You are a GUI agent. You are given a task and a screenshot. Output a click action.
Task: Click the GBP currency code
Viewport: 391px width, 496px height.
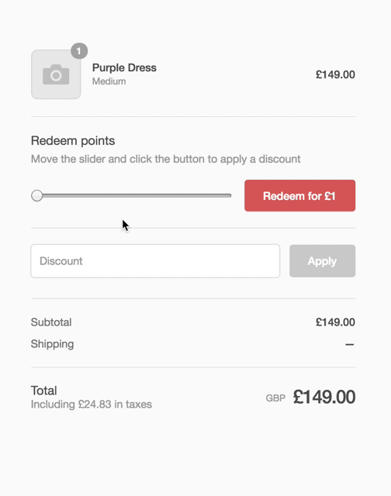(x=275, y=398)
